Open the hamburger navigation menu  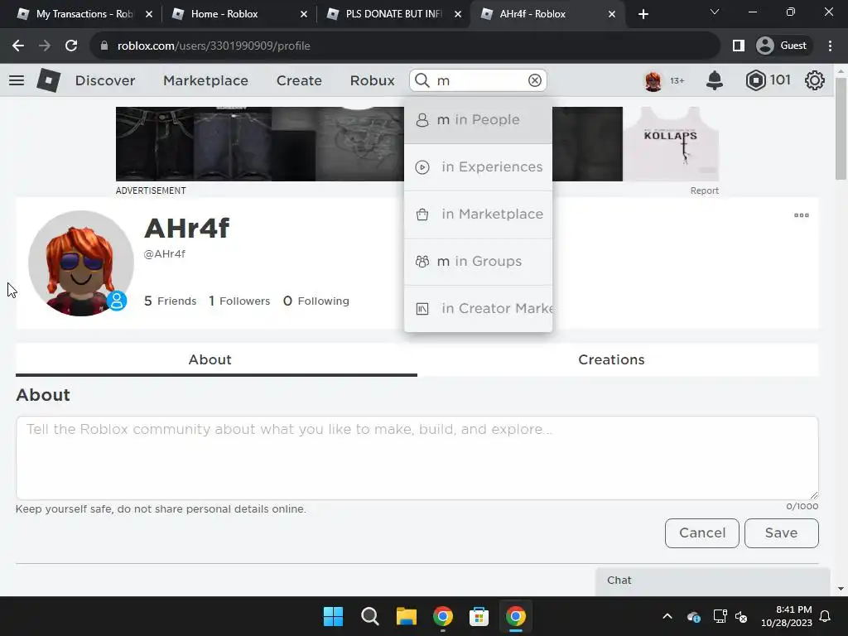click(x=17, y=80)
